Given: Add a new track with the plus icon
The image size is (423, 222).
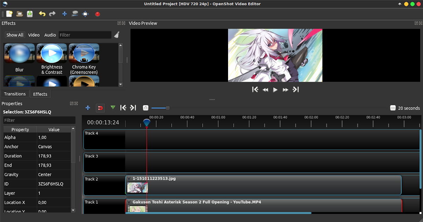Looking at the screenshot, I should click(88, 108).
